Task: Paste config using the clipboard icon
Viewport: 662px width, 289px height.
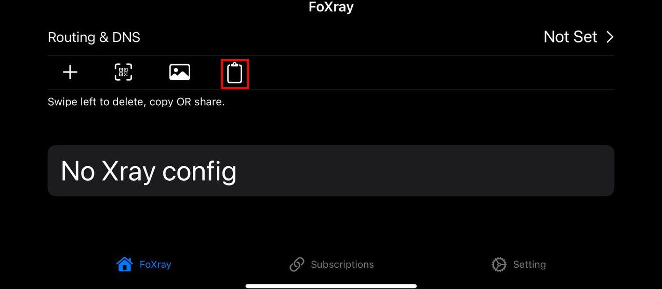Action: point(235,73)
